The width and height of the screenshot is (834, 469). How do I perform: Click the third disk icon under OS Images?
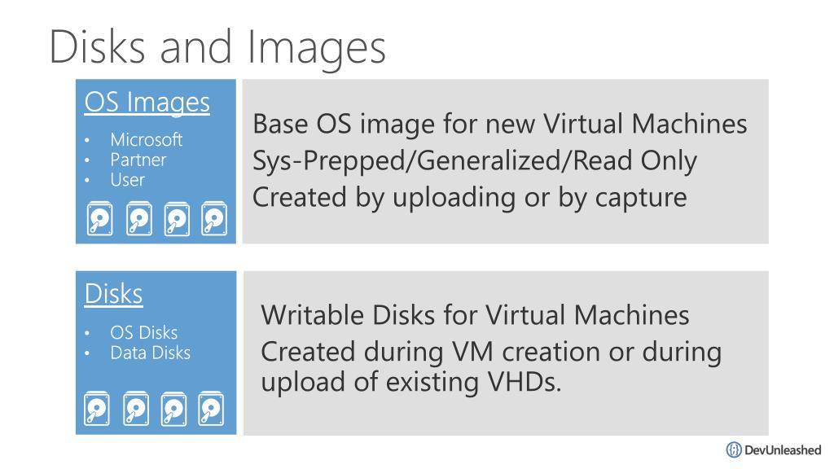[x=177, y=218]
